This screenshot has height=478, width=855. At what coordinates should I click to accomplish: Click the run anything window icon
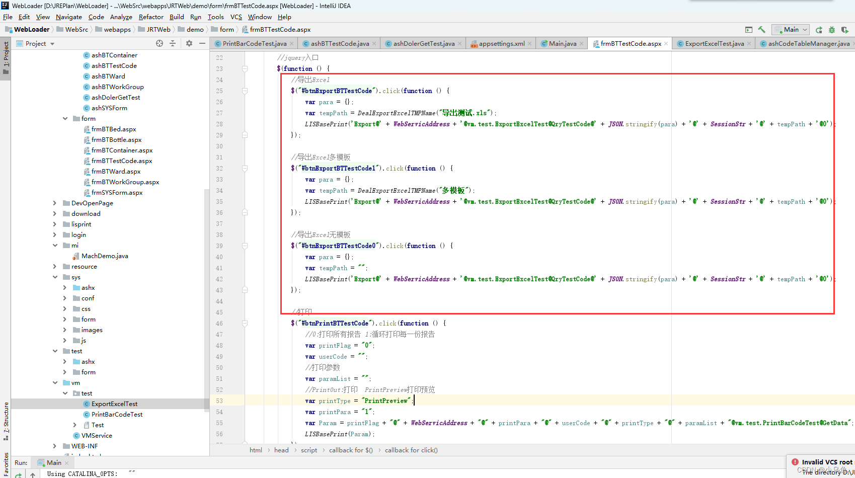749,30
